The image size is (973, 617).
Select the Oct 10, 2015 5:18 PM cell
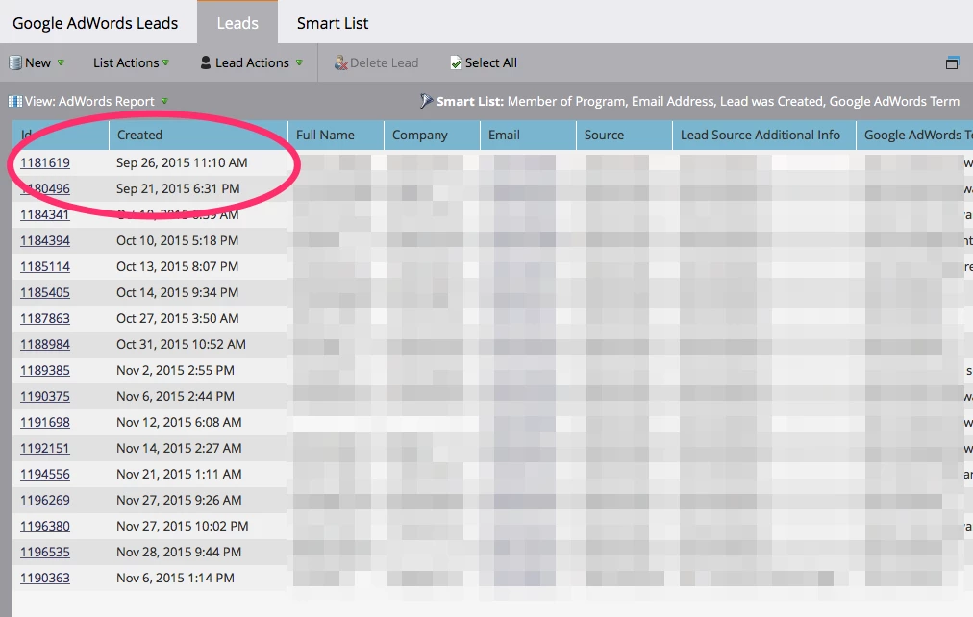pos(198,240)
